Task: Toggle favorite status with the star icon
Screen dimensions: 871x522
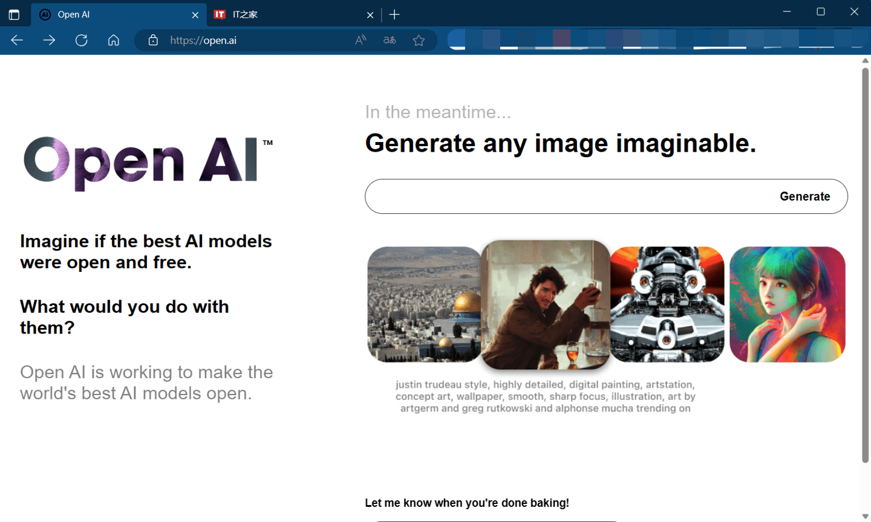Action: point(419,40)
